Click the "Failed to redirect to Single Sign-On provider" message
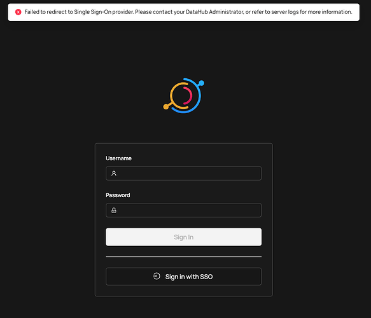Image resolution: width=371 pixels, height=318 pixels. point(188,12)
